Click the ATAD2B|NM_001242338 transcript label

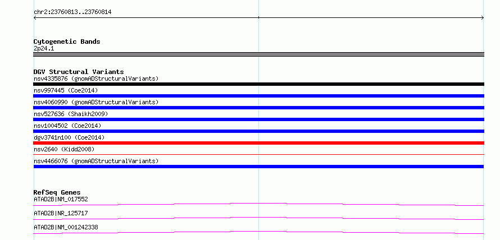coord(66,227)
